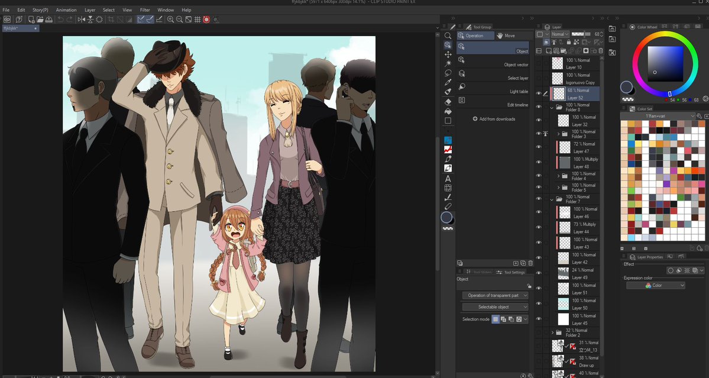
Task: Open the File menu
Action: (x=6, y=9)
